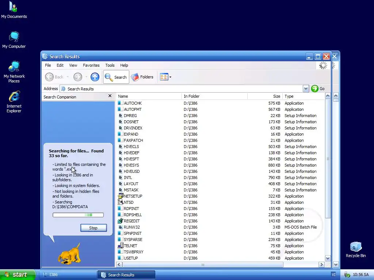The height and width of the screenshot is (280, 374).
Task: Select the RDPINIT file name
Action: pyautogui.click(x=131, y=209)
